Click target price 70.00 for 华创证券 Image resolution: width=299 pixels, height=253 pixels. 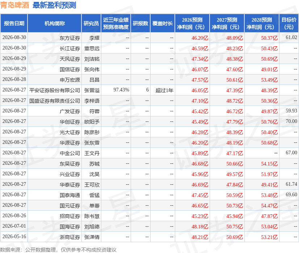291,121
